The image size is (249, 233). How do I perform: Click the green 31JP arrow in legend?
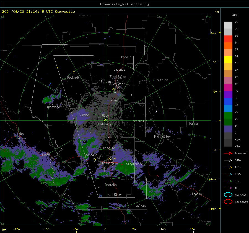point(228,181)
